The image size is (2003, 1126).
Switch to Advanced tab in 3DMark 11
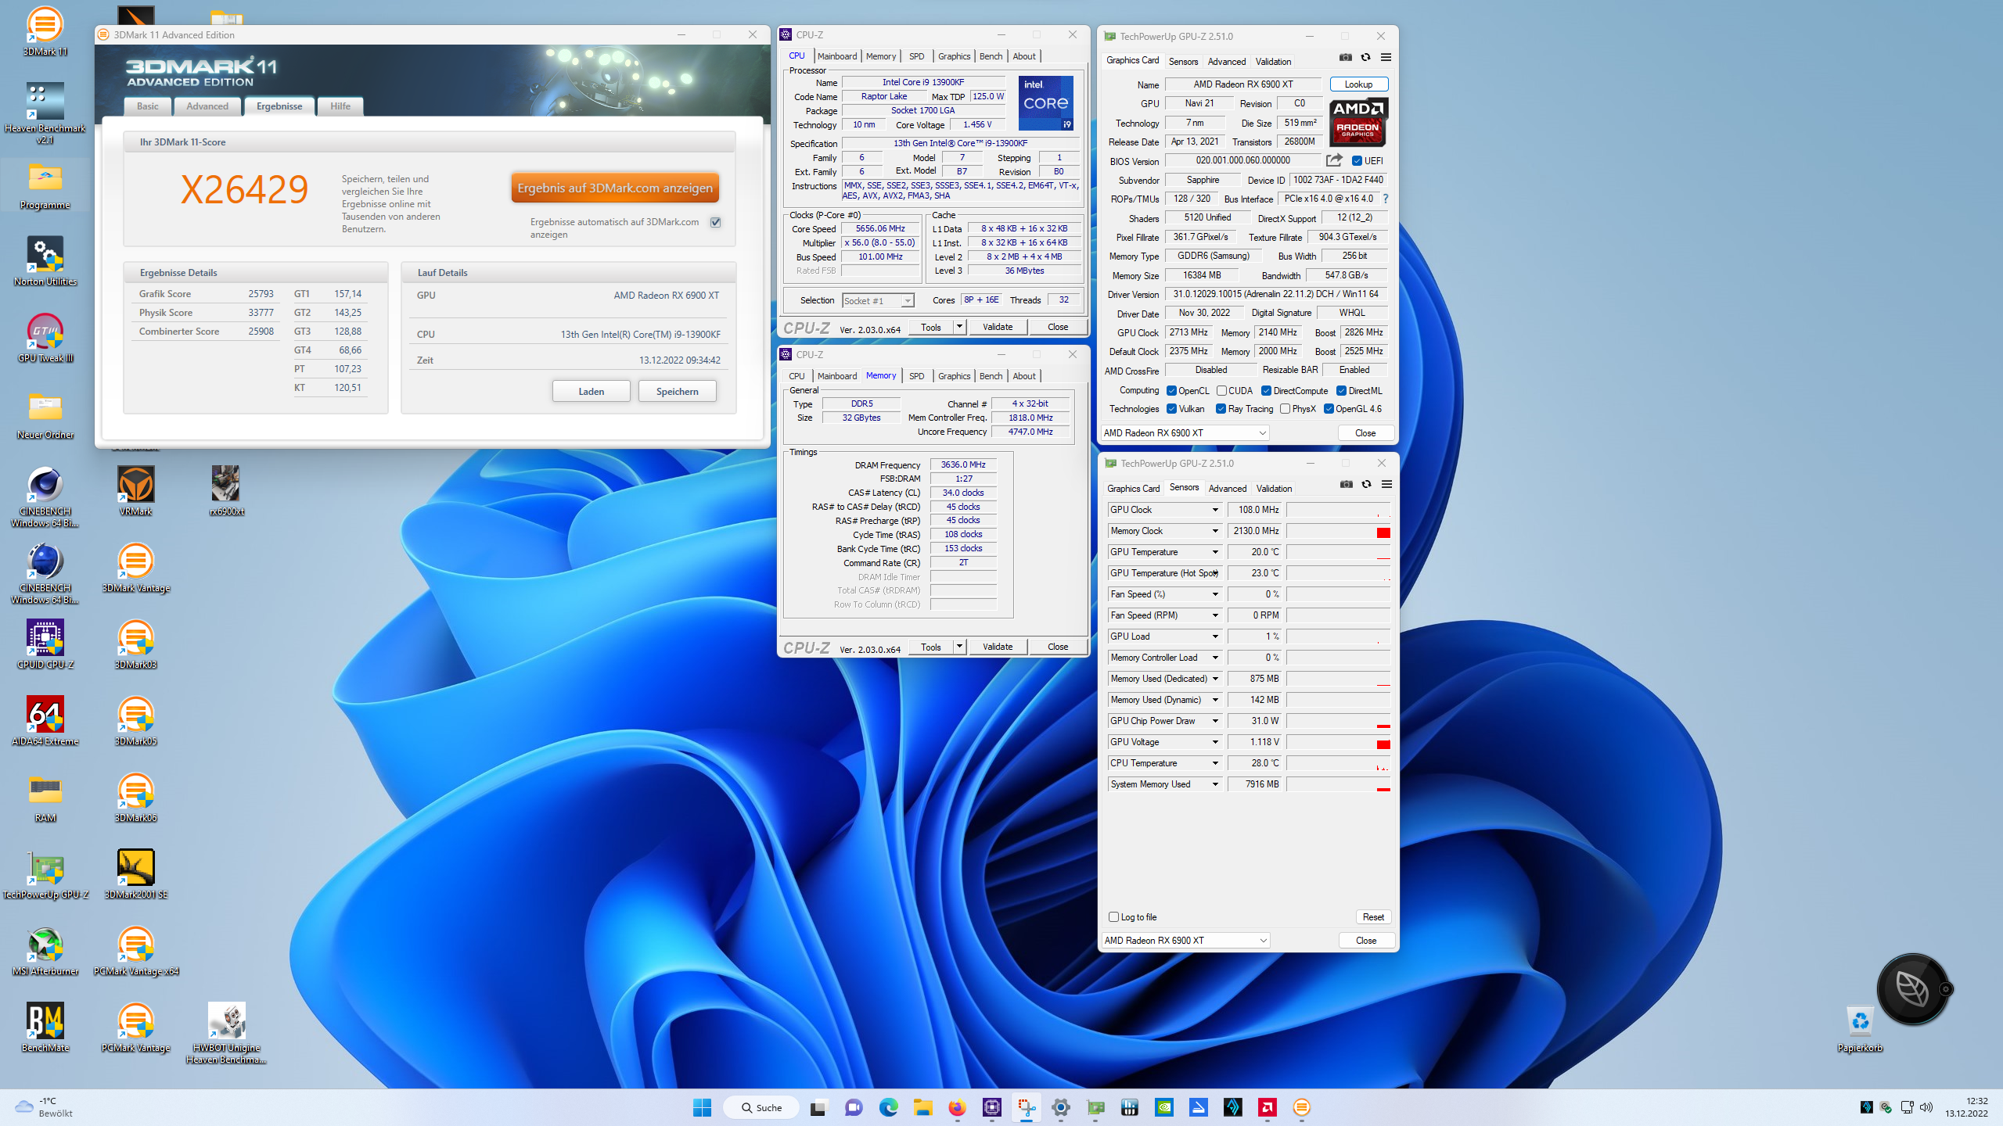pos(207,106)
